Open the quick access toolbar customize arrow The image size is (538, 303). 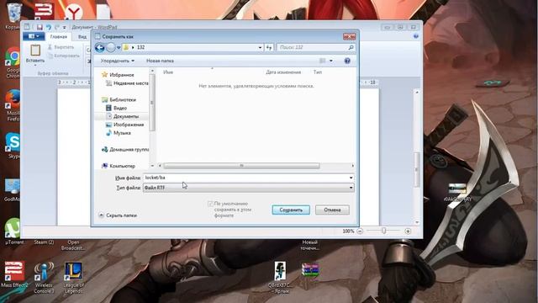[x=64, y=28]
